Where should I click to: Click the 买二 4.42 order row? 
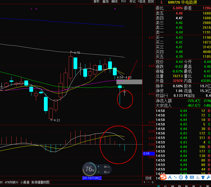click(183, 42)
